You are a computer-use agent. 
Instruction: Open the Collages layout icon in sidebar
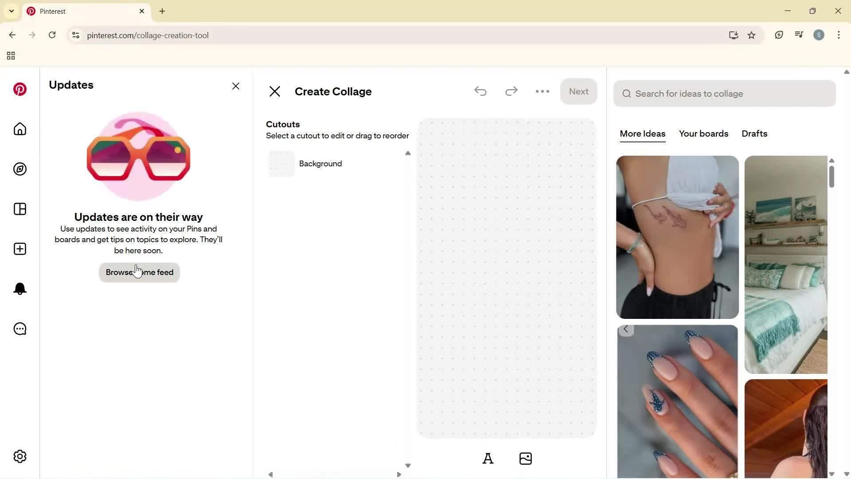20,209
